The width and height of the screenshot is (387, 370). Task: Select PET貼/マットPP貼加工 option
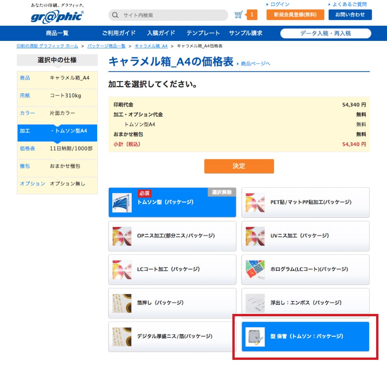(305, 203)
